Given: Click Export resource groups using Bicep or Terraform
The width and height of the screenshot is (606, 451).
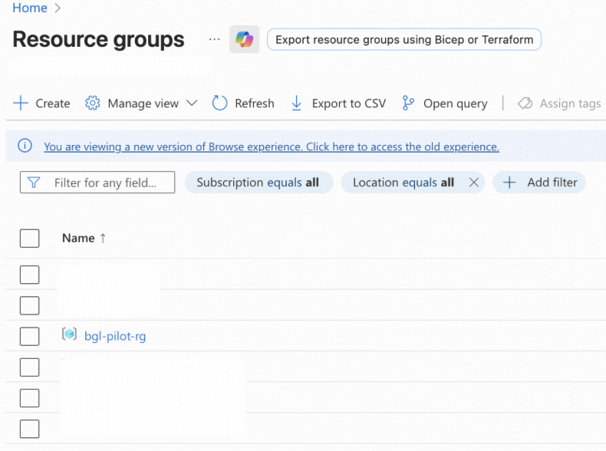Looking at the screenshot, I should (404, 40).
